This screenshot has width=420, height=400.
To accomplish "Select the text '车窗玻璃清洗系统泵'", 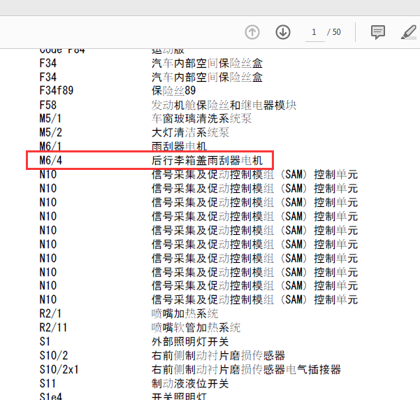I will [x=201, y=118].
